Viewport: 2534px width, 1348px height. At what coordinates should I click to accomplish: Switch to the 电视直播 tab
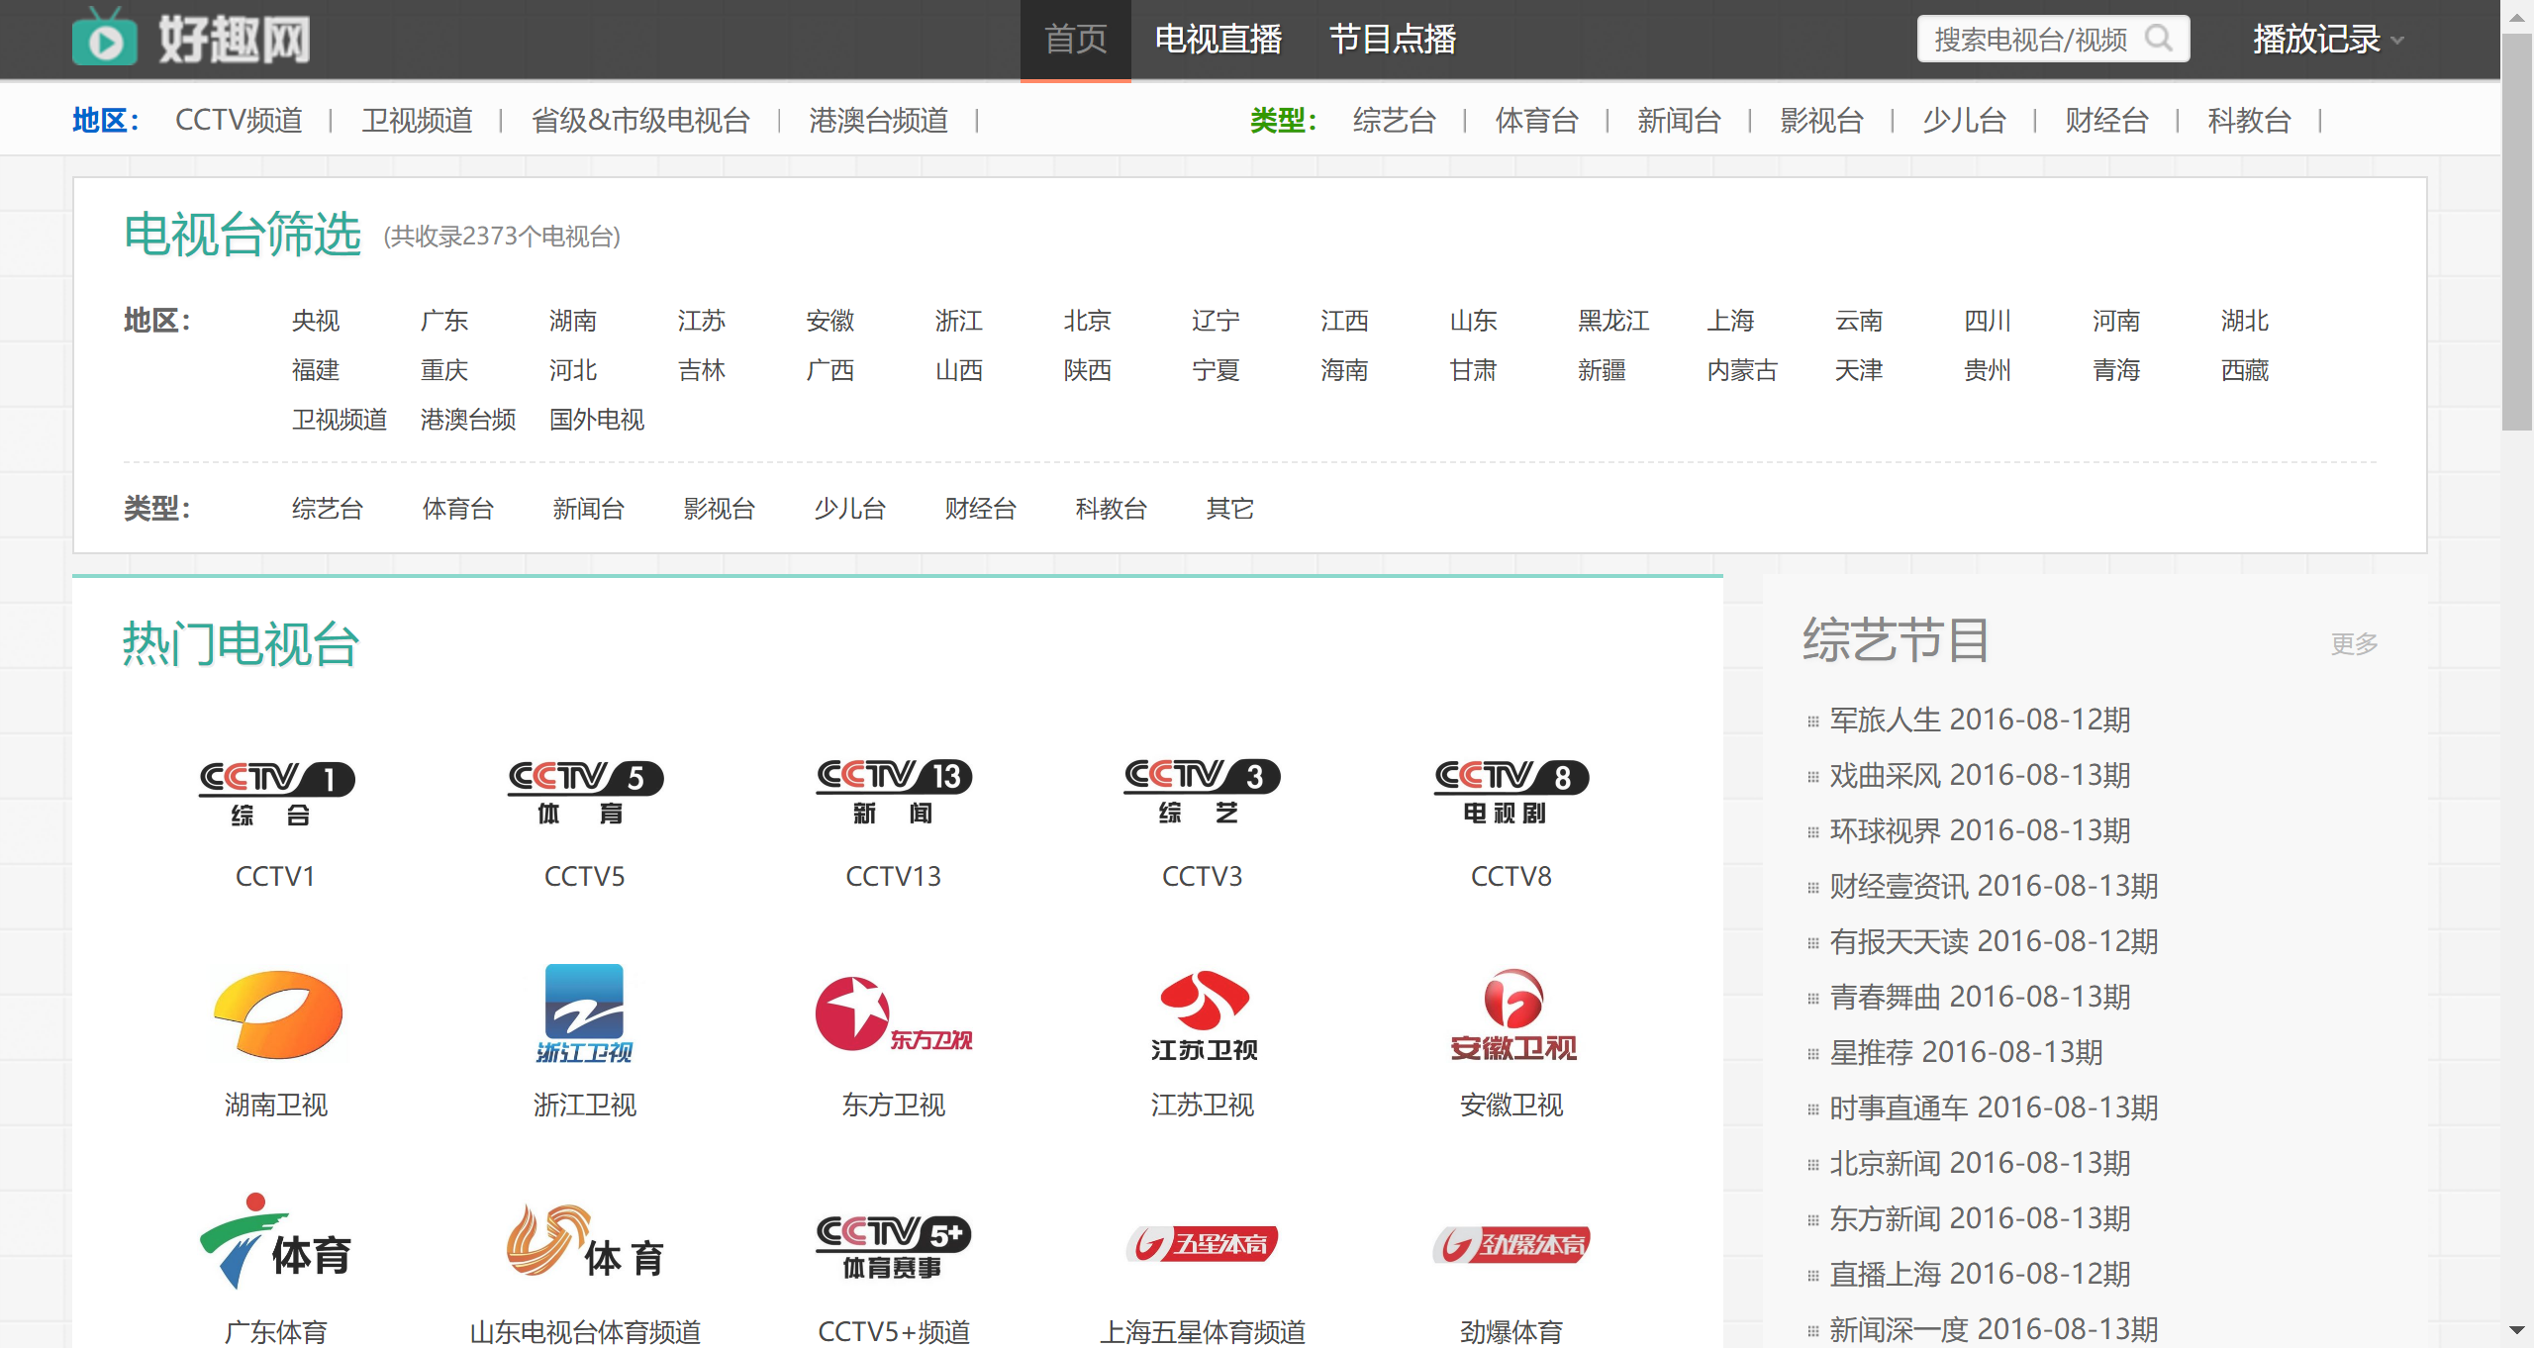tap(1218, 40)
